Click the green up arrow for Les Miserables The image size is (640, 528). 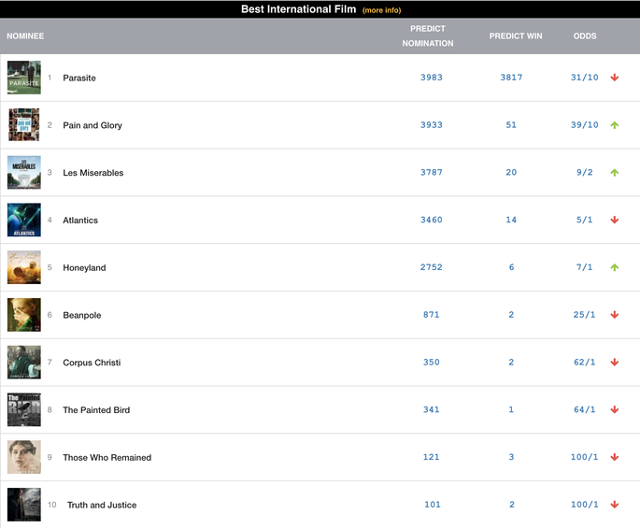point(614,172)
